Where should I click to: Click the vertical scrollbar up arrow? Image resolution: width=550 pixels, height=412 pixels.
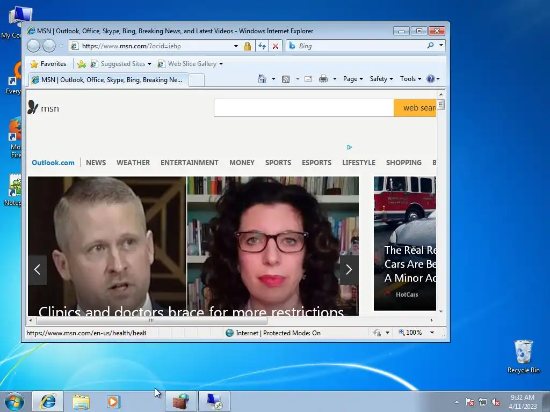click(441, 94)
